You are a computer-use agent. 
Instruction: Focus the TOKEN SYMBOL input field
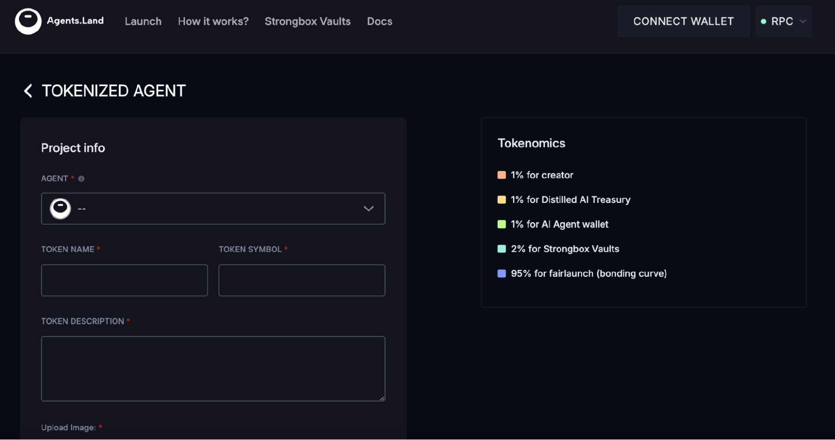tap(302, 280)
